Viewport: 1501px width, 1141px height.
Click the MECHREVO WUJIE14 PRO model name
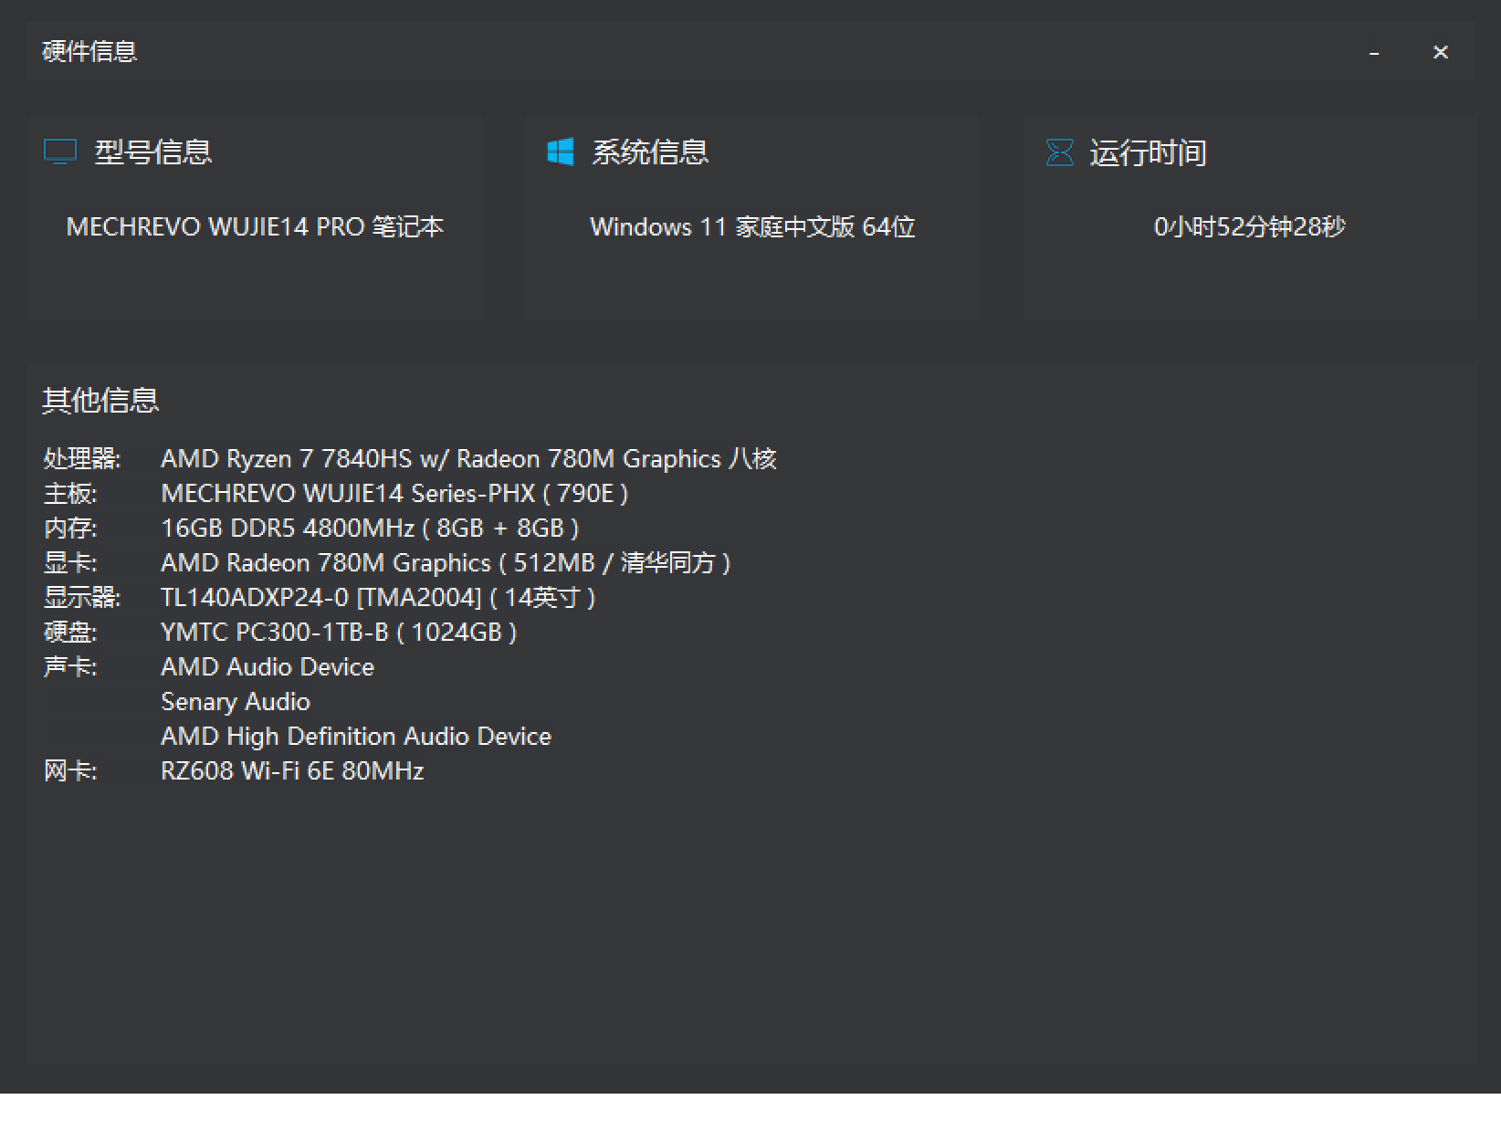click(255, 226)
